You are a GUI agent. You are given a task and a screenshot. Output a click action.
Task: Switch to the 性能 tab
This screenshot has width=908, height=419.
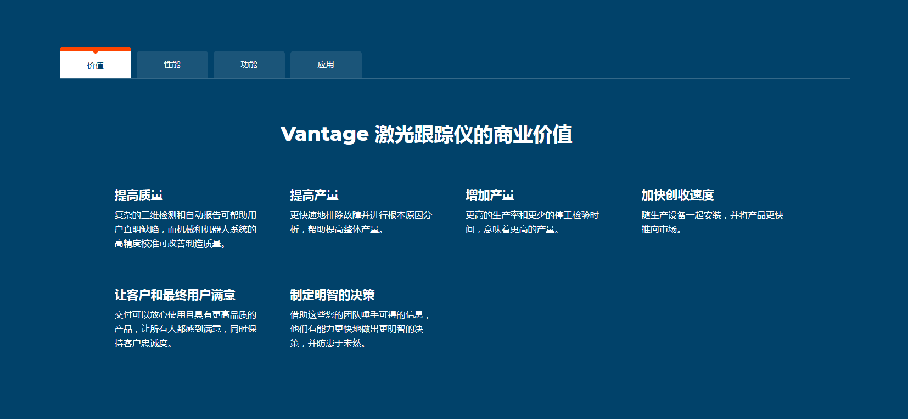tap(172, 65)
